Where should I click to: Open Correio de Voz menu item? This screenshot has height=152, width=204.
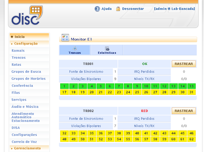coord(24,142)
